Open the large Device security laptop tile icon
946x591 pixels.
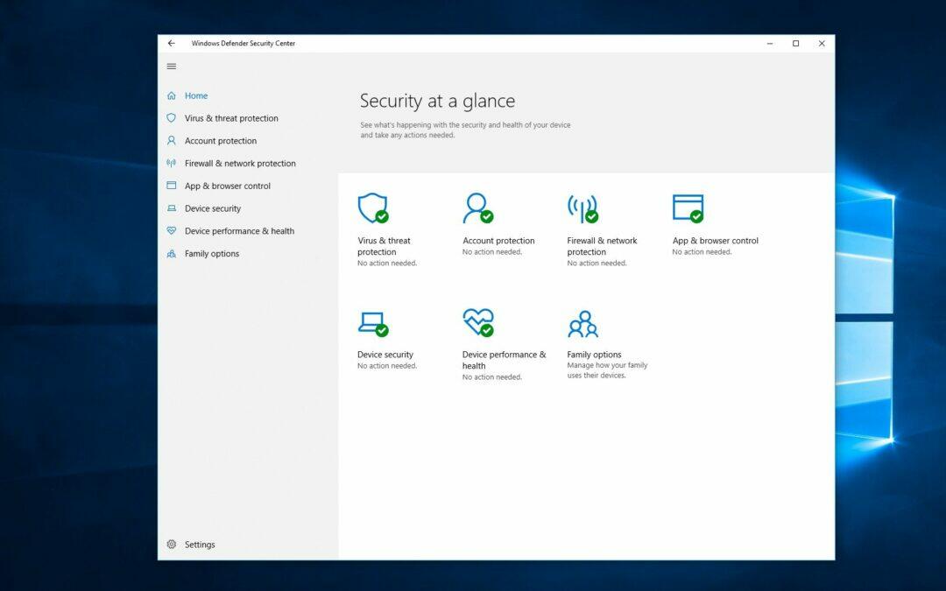(x=373, y=324)
